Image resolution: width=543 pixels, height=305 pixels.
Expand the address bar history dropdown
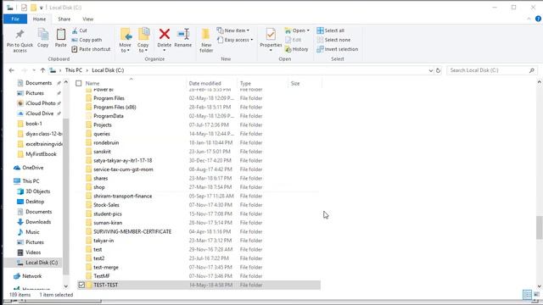430,70
